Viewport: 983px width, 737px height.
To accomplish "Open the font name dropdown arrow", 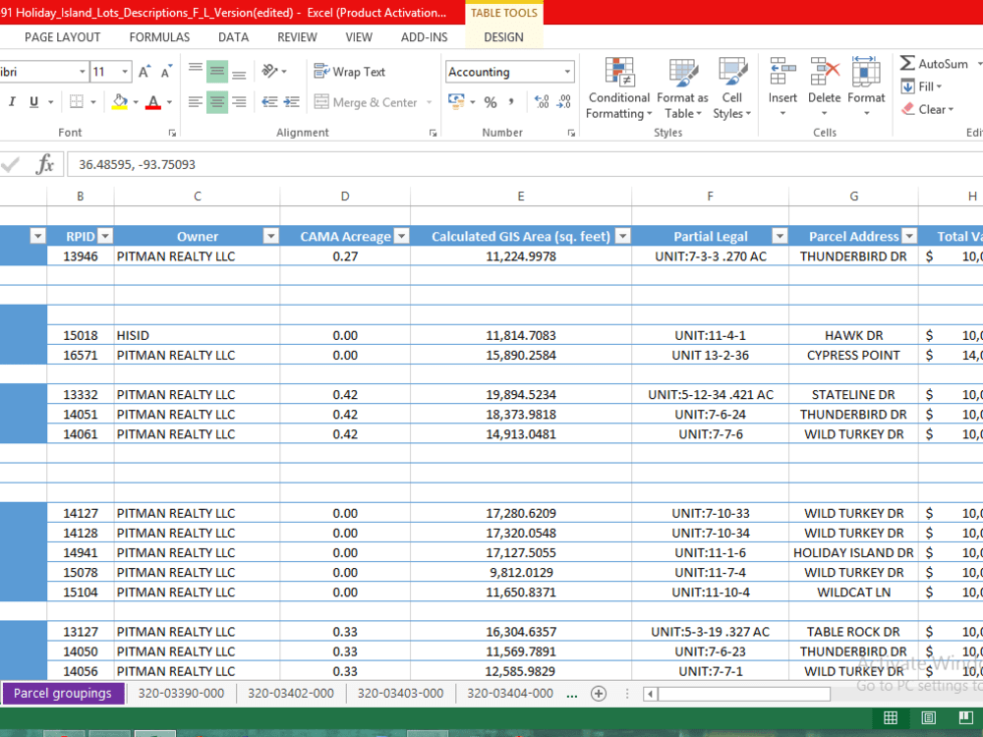I will click(x=83, y=72).
